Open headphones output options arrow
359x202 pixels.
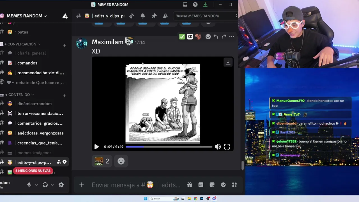tap(52, 185)
